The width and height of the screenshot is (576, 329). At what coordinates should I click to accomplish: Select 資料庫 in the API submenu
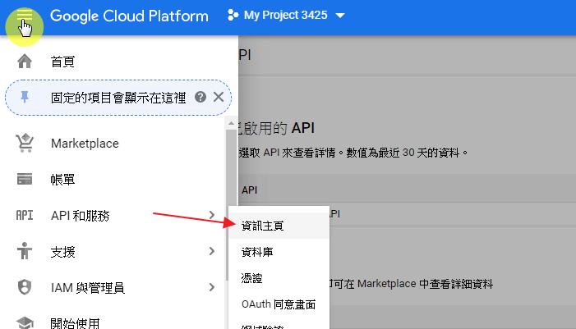pyautogui.click(x=279, y=252)
